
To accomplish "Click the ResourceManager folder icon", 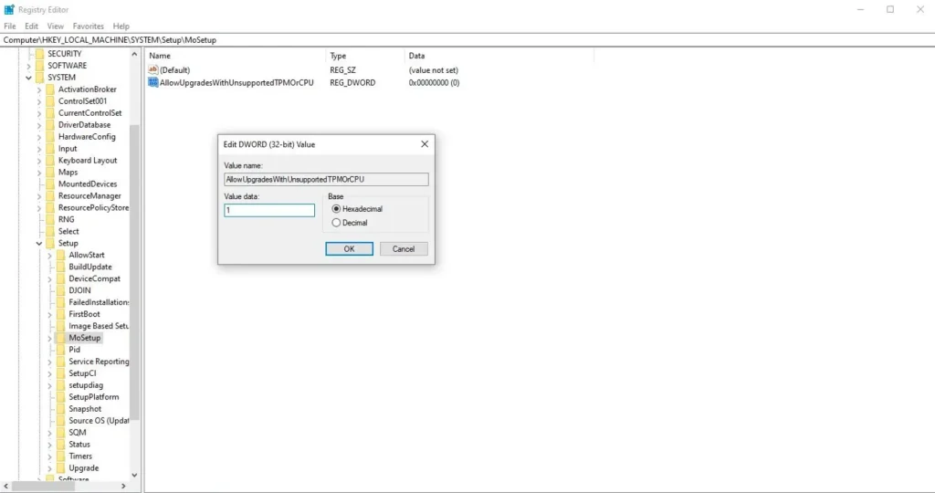I will tap(51, 196).
